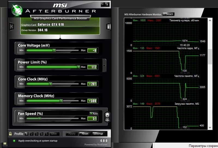Toggle Apply overclocking at system startup
The width and height of the screenshot is (218, 148).
click(14, 141)
